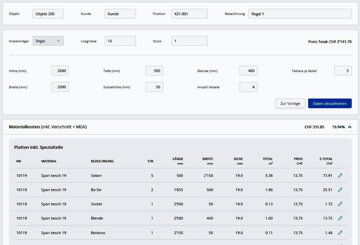Click the Daten aktualisieren button
360x245 pixels.
(x=330, y=103)
